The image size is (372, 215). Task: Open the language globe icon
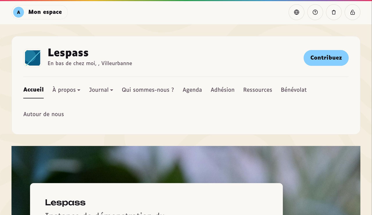tap(296, 12)
